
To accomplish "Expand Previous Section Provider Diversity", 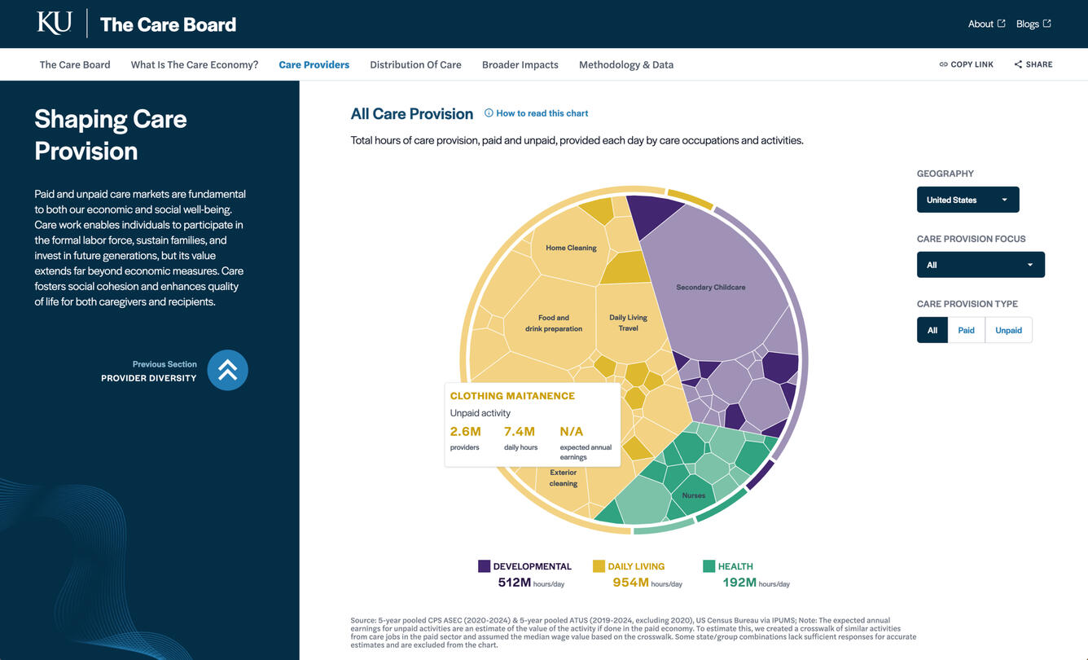I will [x=147, y=372].
